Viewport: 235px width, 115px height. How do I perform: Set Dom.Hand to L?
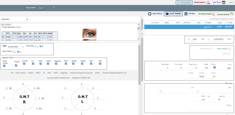[13, 52]
